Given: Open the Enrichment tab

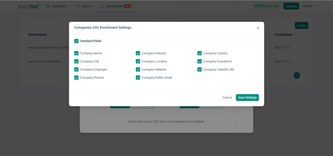Looking at the screenshot, I should click(116, 6).
